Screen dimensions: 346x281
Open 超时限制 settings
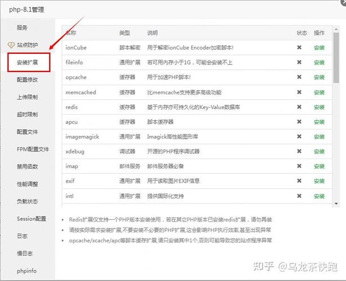tap(27, 115)
